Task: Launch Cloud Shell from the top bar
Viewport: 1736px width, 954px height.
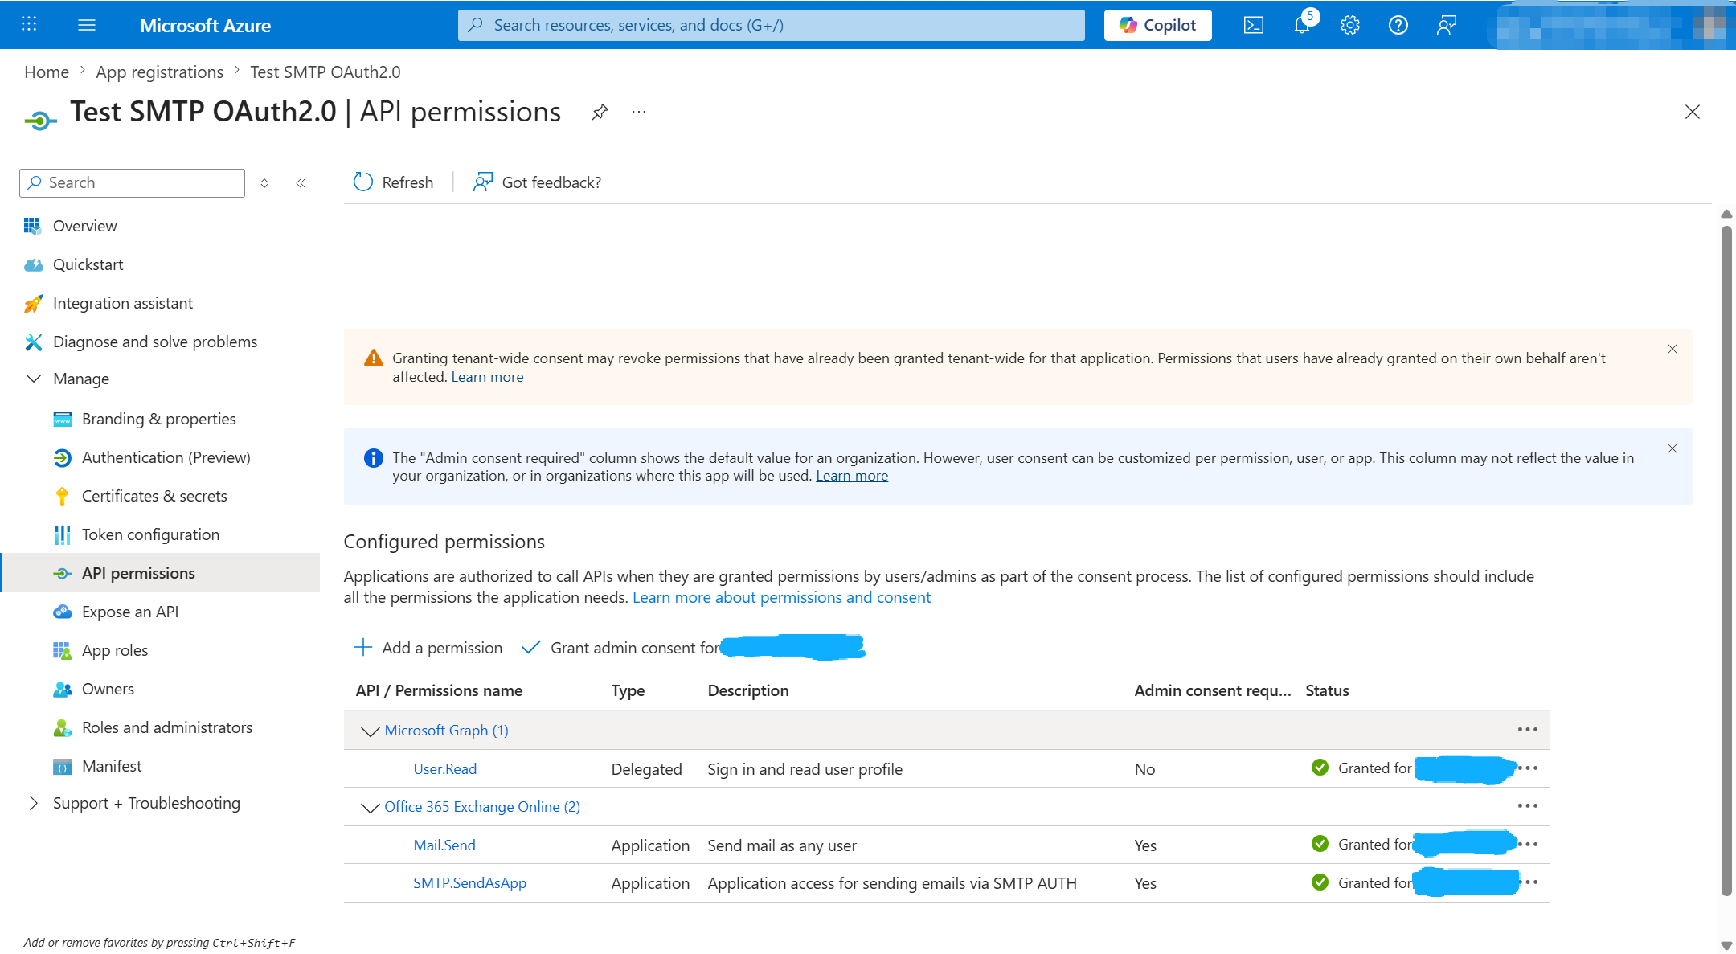Action: click(x=1254, y=25)
